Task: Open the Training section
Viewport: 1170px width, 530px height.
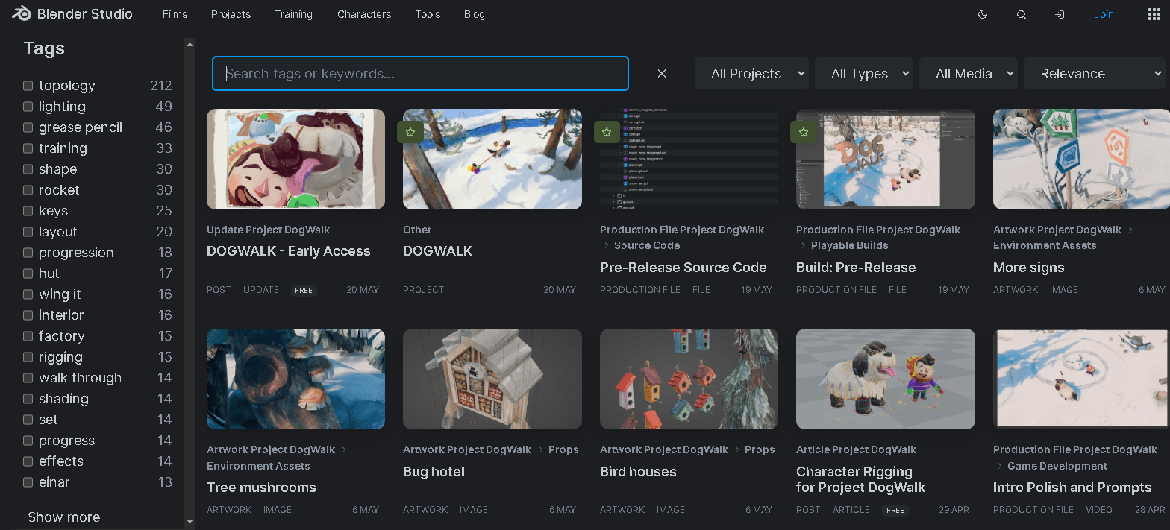Action: [294, 14]
